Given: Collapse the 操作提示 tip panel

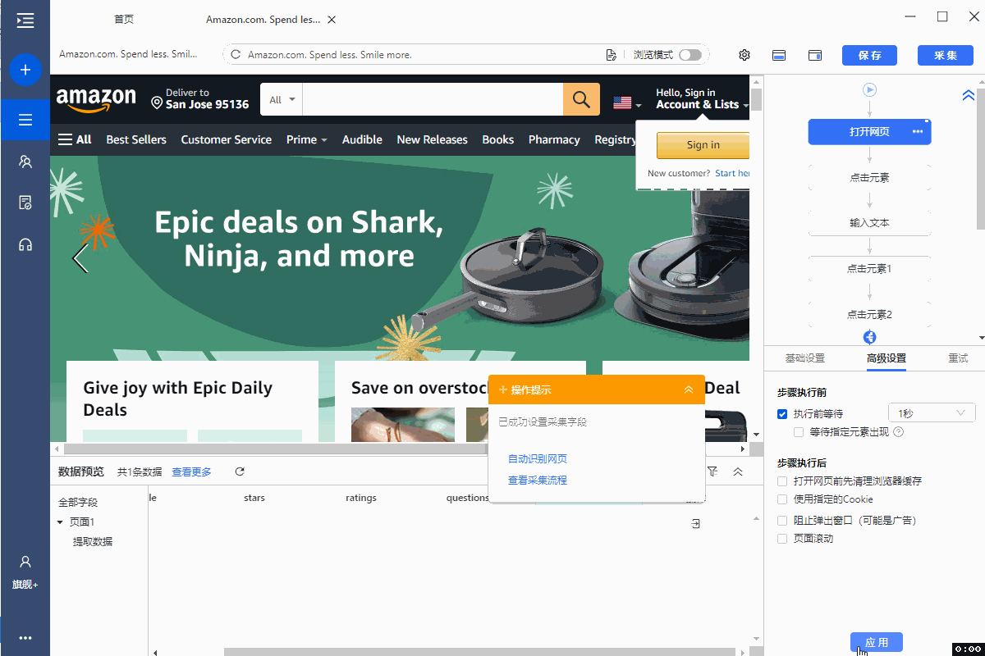Looking at the screenshot, I should pyautogui.click(x=689, y=389).
